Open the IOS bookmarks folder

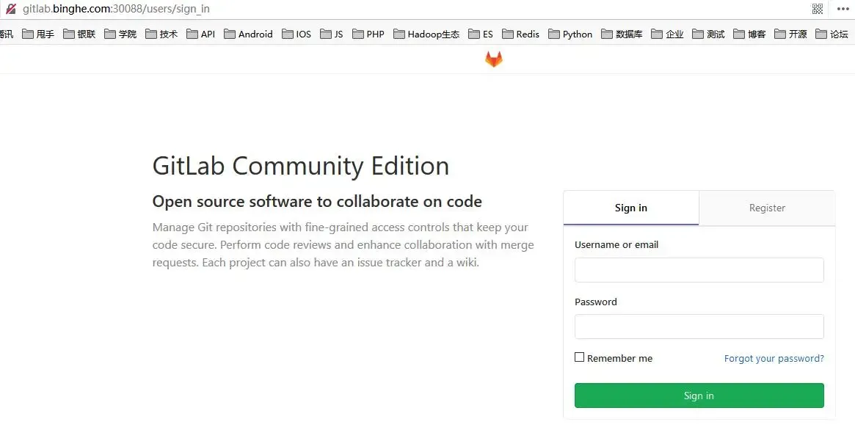pyautogui.click(x=296, y=34)
